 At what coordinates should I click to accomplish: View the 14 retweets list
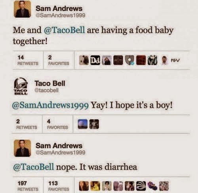click(x=28, y=60)
